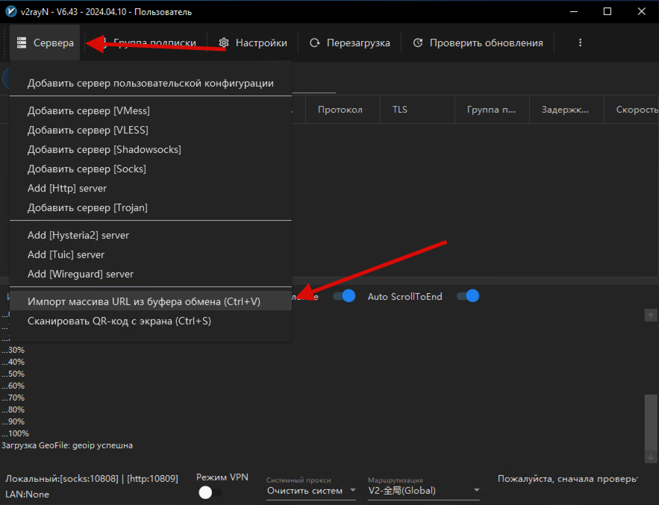Choose Добавить сервер пользовательской конфигурации

pos(151,84)
